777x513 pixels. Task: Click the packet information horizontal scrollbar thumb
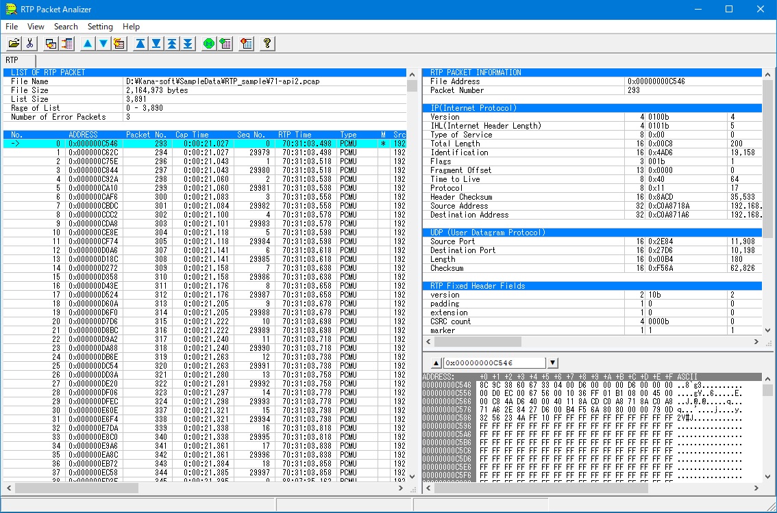coord(478,341)
